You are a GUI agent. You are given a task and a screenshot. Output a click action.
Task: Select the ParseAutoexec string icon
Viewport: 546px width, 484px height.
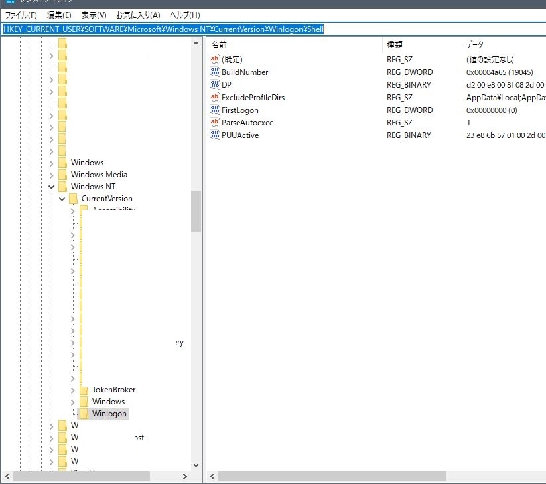coord(214,122)
